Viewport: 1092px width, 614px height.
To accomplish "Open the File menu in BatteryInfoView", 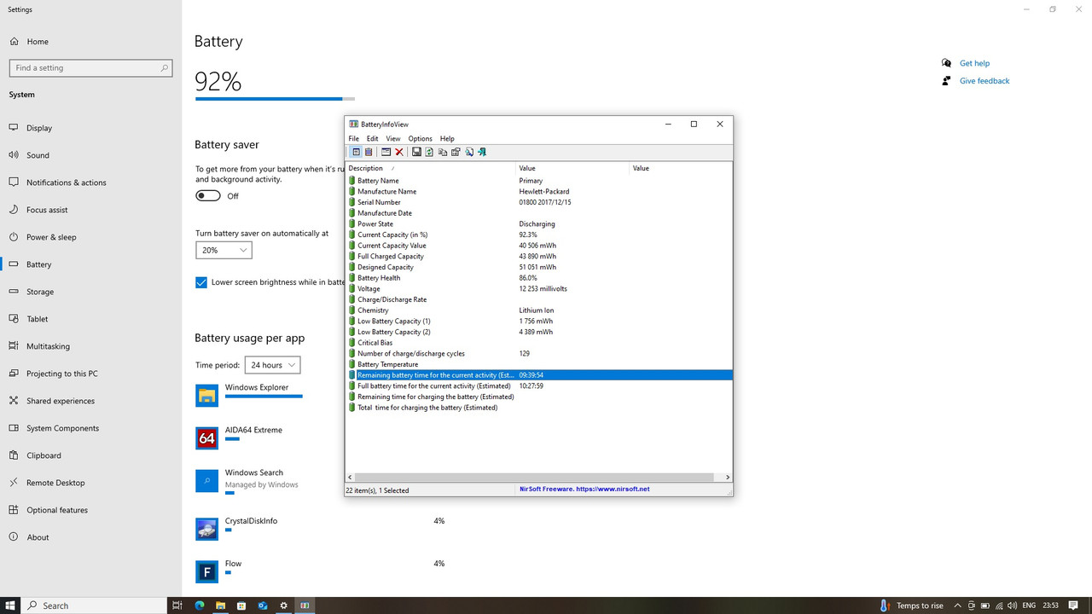I will pos(353,138).
